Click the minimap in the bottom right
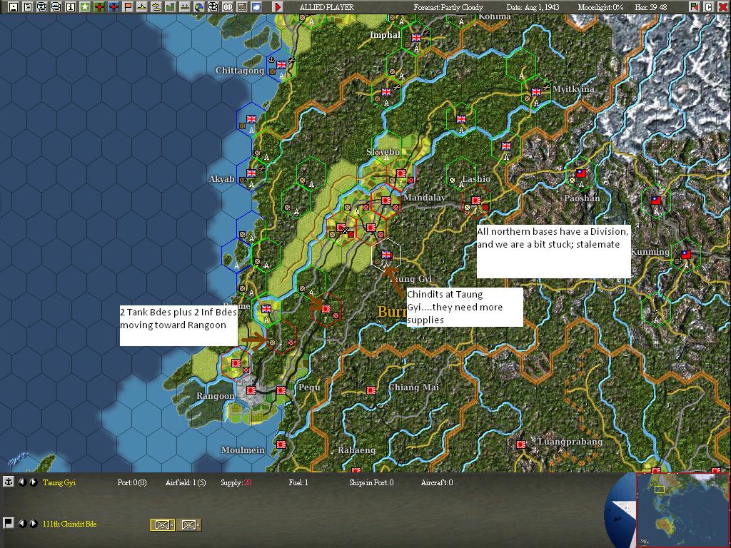The height and width of the screenshot is (548, 731). click(682, 511)
